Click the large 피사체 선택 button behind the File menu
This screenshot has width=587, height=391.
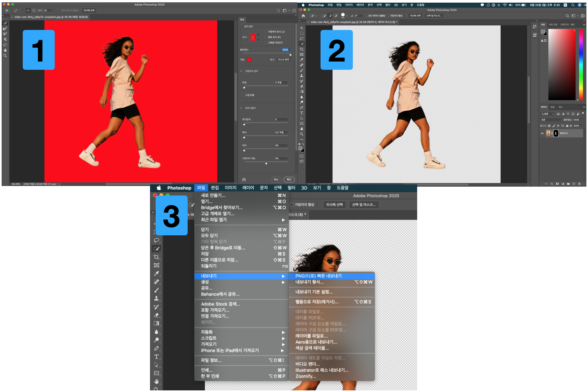[334, 205]
